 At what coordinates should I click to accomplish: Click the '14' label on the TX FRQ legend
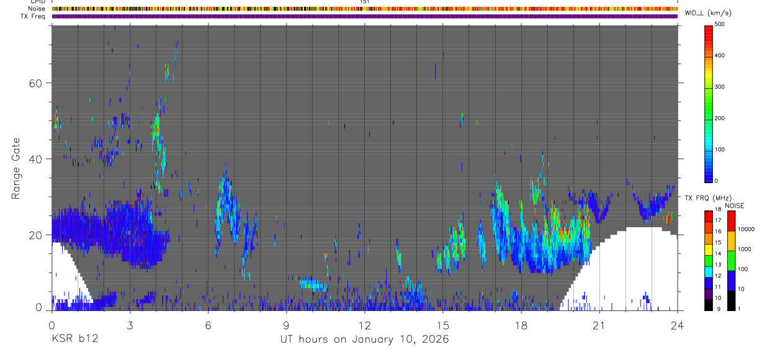tap(718, 253)
